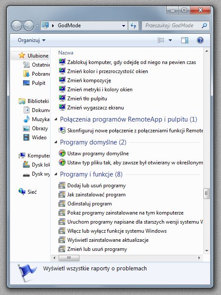This screenshot has height=295, width=221.
Task: Click icon beside Odinstaluj program
Action: [x=62, y=204]
